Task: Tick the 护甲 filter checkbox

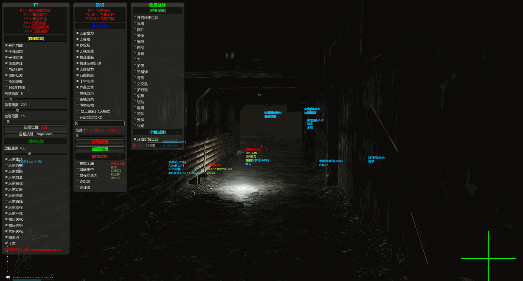Action: (x=135, y=66)
